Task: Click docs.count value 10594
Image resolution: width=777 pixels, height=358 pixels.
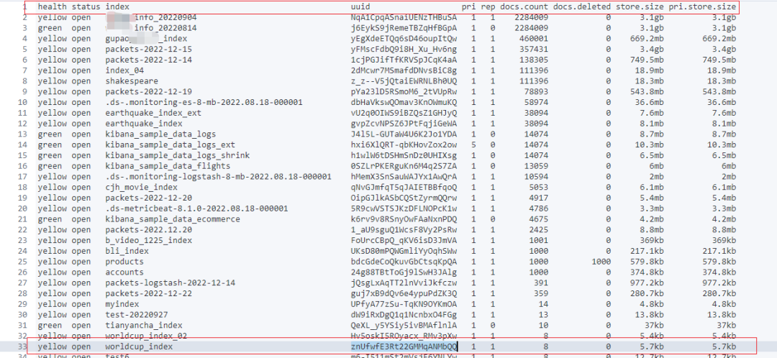Action: tap(536, 177)
